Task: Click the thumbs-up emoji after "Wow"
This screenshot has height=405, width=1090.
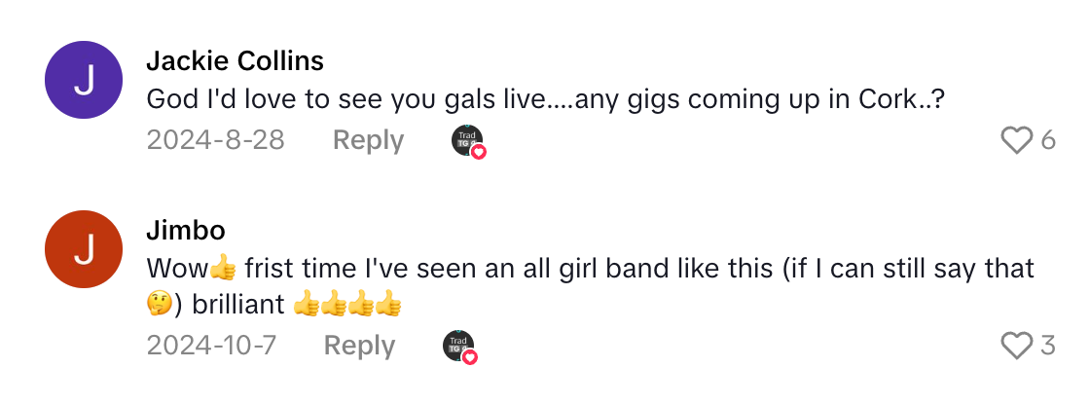Action: pos(222,267)
